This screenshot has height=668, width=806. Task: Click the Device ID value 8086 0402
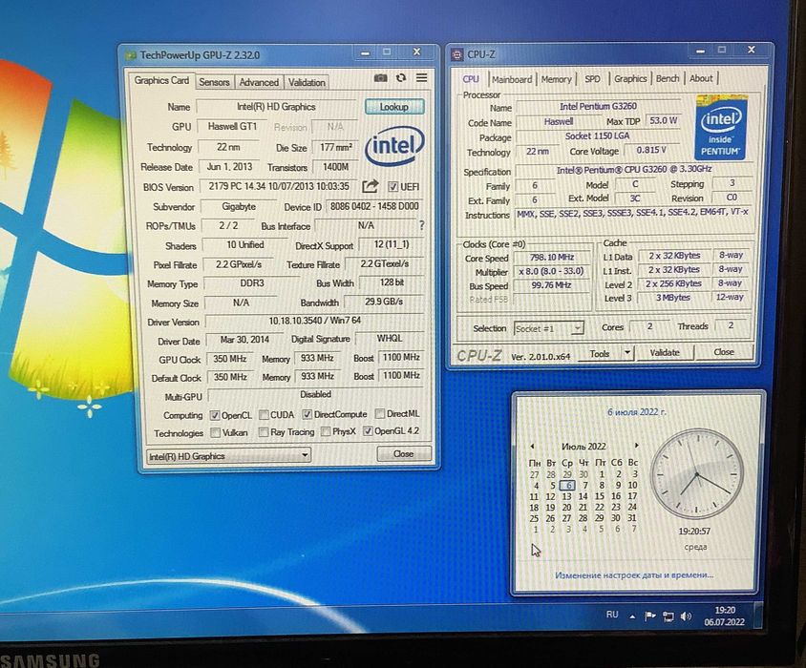point(374,206)
